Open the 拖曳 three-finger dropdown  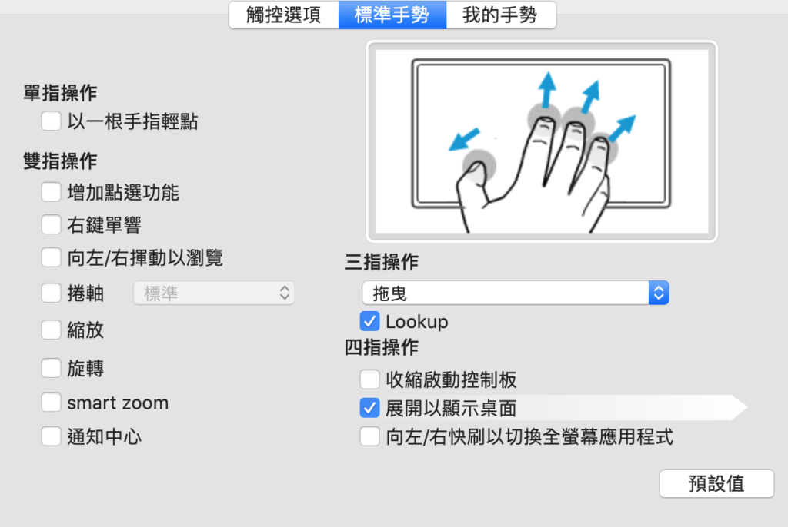click(516, 293)
